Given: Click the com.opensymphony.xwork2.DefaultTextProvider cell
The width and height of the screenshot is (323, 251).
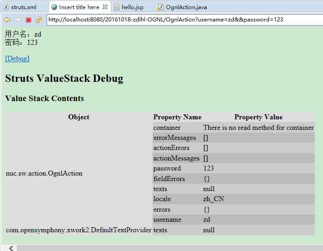Looking at the screenshot, I should [79, 230].
